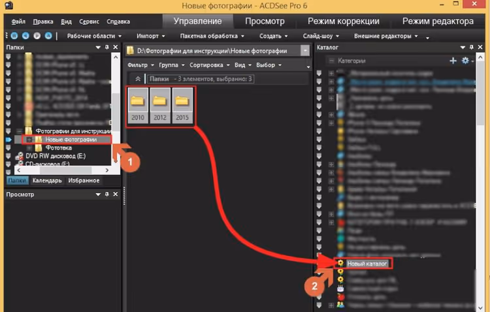
Task: Add a category with the plus icon
Action: (453, 61)
